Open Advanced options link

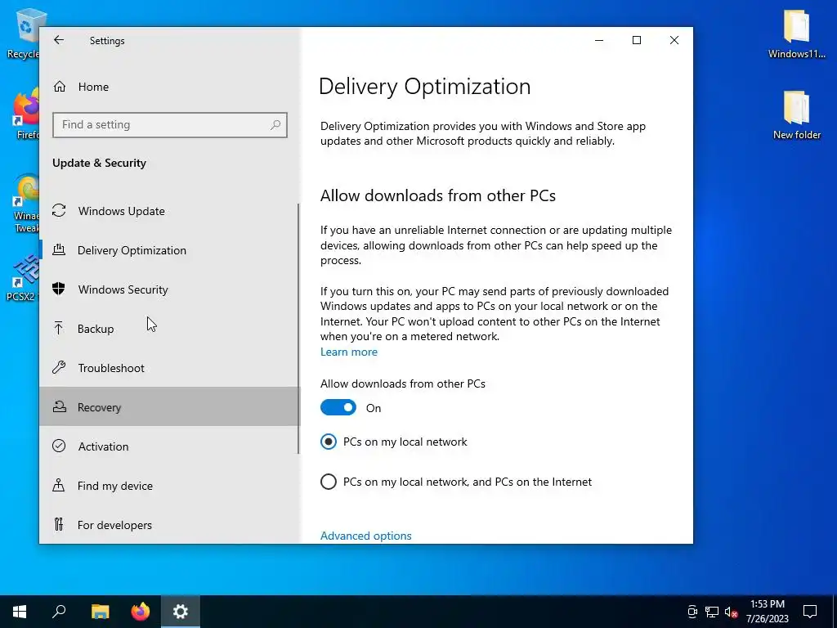pyautogui.click(x=365, y=536)
